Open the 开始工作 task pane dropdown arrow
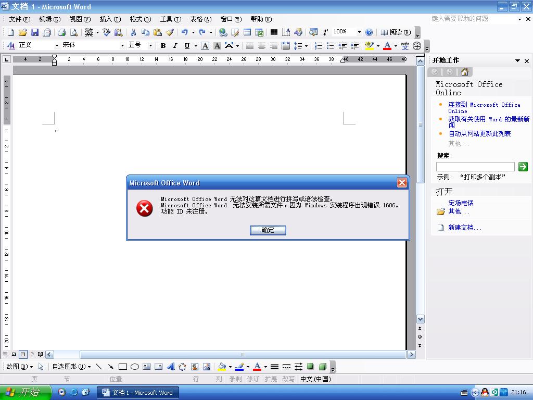The height and width of the screenshot is (400, 533). tap(517, 60)
